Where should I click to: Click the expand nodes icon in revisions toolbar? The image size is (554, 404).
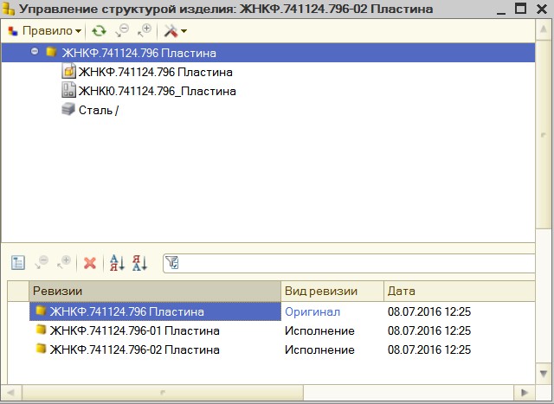pyautogui.click(x=62, y=263)
